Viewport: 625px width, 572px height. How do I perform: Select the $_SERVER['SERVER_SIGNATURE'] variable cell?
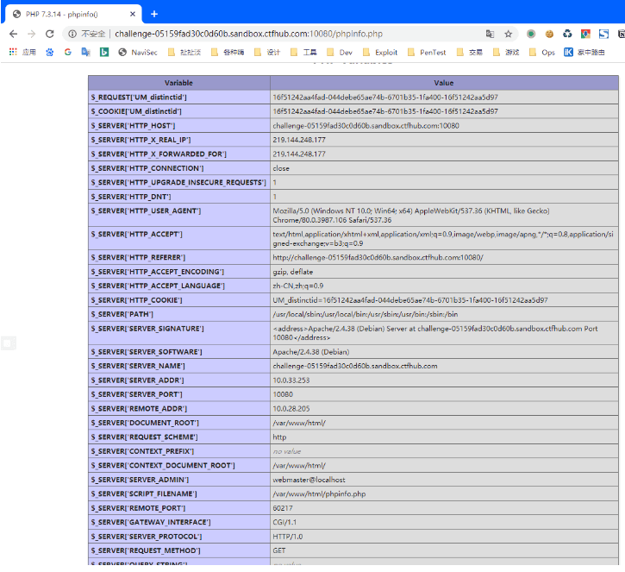click(179, 333)
